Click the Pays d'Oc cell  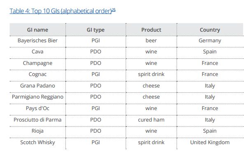(37, 108)
